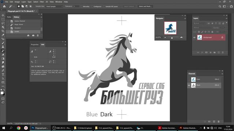234x131 pixels.
Task: Select the Crop tool
Action: pyautogui.click(x=3, y=31)
